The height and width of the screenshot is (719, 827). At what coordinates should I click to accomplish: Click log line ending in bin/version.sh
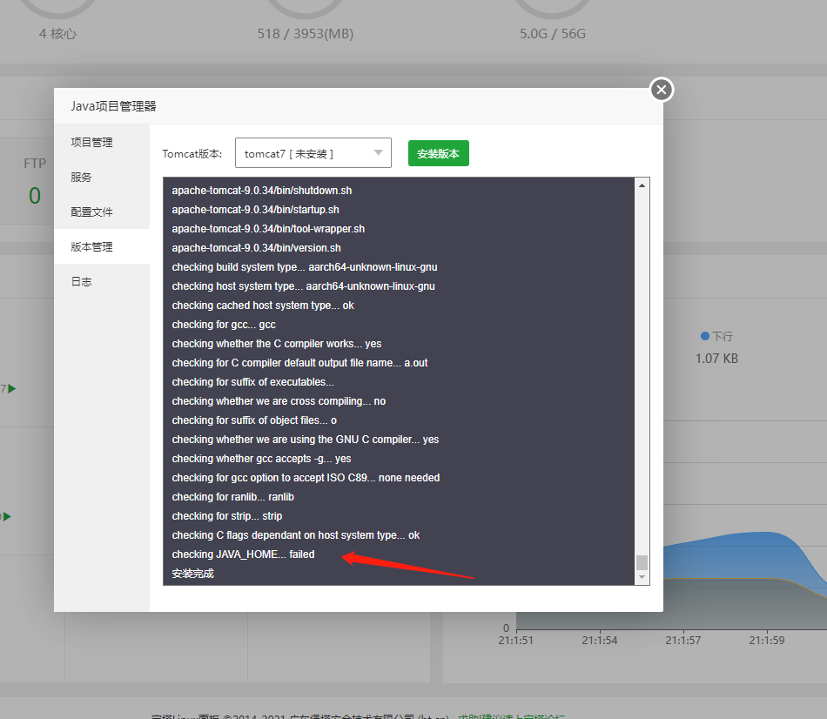tap(256, 248)
